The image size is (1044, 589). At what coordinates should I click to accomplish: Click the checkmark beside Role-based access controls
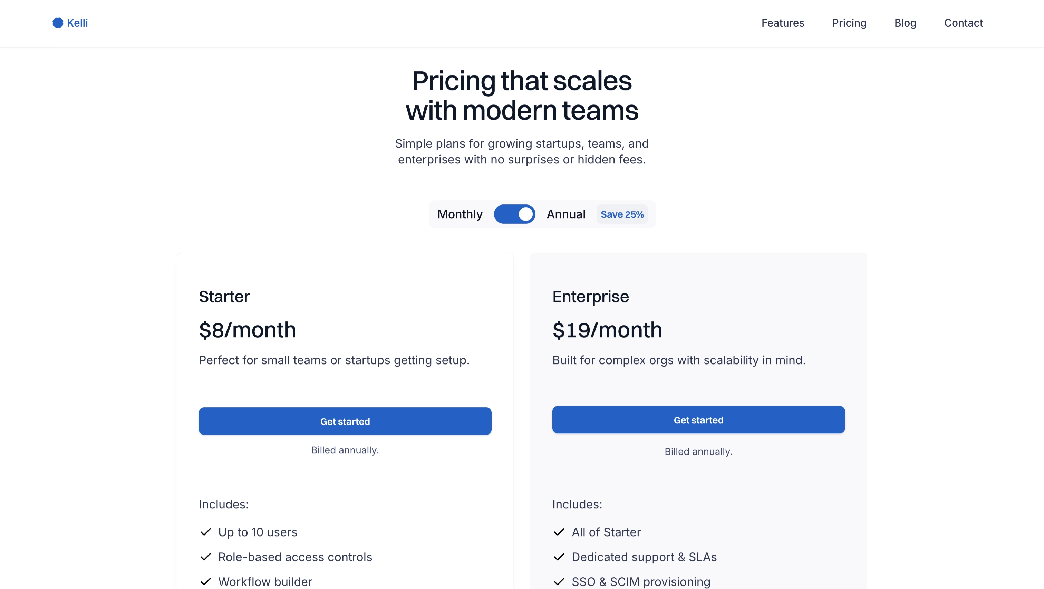(x=205, y=557)
